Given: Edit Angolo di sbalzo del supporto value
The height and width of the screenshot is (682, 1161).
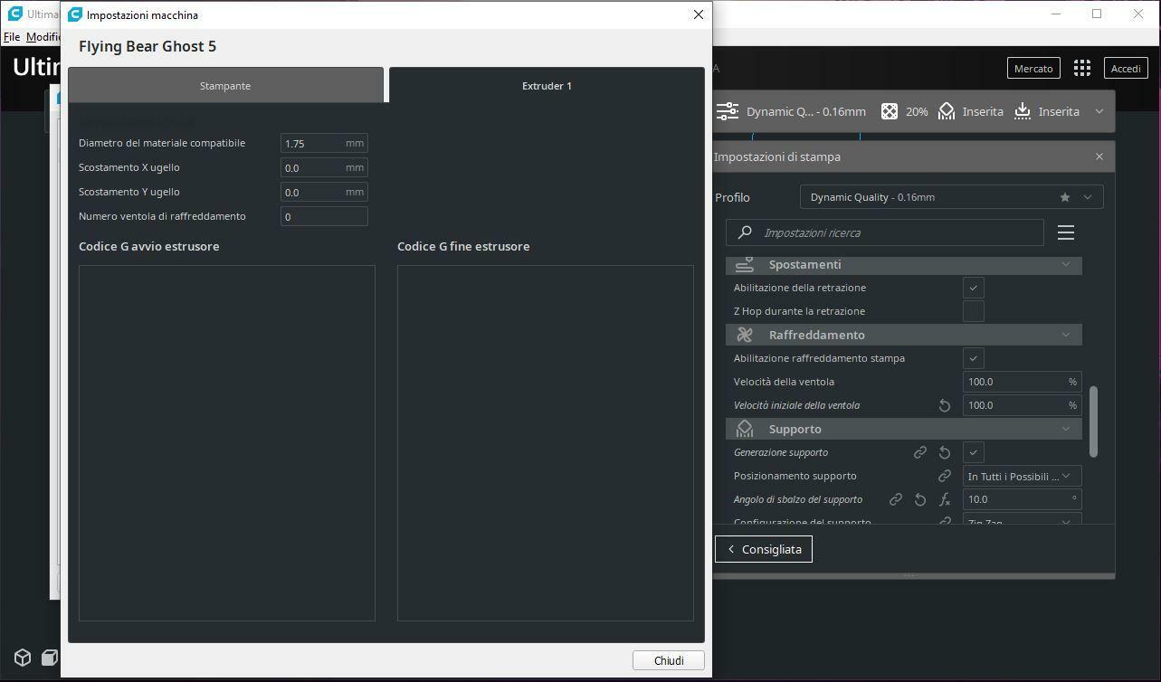Looking at the screenshot, I should pyautogui.click(x=1022, y=499).
